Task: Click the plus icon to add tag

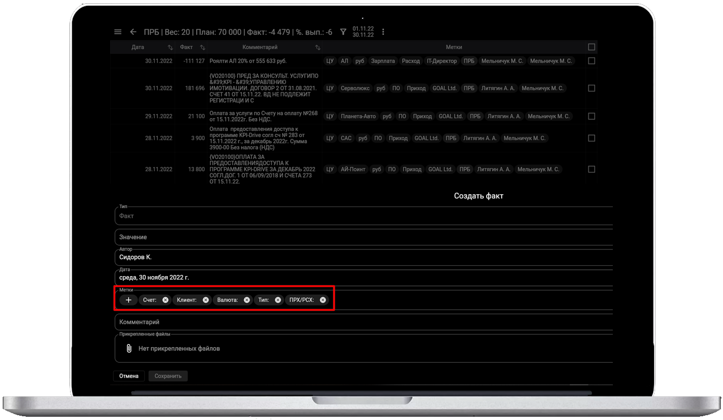Action: pyautogui.click(x=128, y=300)
